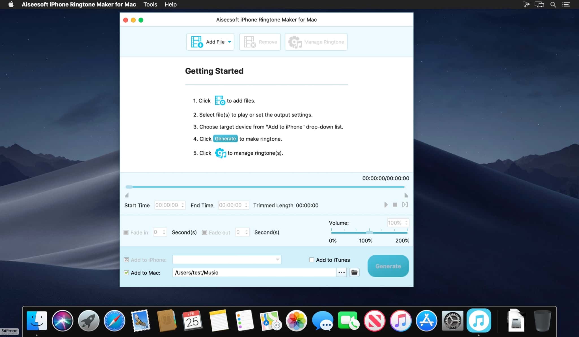The image size is (579, 337).
Task: Open Reminders from the Dock
Action: (x=245, y=321)
